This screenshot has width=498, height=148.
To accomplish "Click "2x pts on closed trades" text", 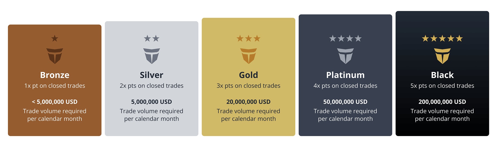I will pyautogui.click(x=152, y=86).
